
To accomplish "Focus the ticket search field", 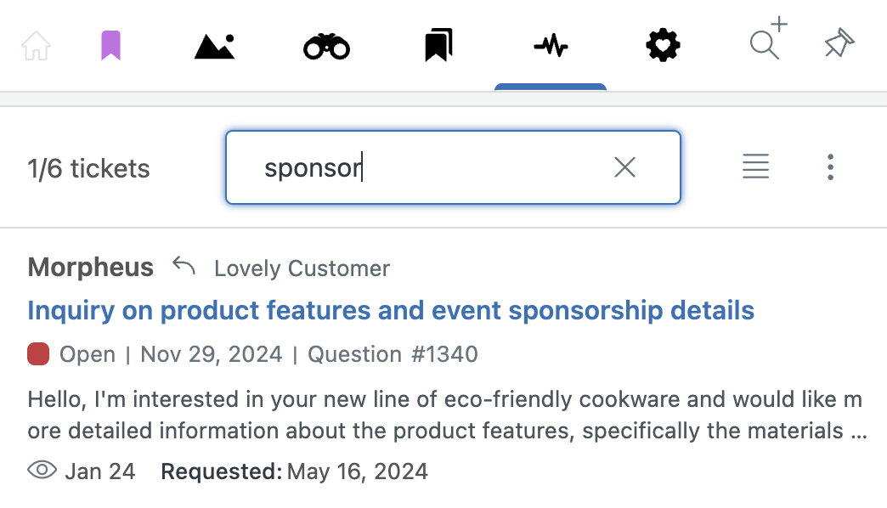I will [453, 167].
